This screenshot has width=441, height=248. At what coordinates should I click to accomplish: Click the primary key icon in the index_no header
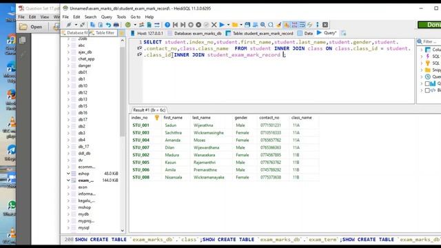point(157,118)
